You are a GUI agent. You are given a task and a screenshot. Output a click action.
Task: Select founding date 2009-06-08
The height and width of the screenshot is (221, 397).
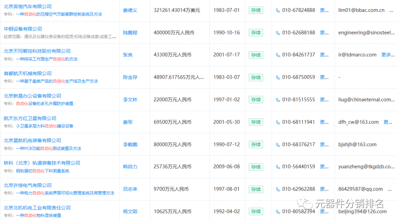pyautogui.click(x=226, y=167)
